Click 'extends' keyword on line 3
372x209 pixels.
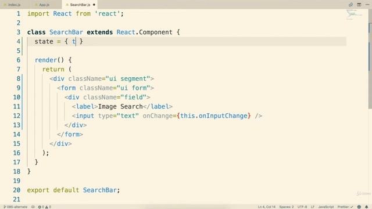pyautogui.click(x=99, y=33)
